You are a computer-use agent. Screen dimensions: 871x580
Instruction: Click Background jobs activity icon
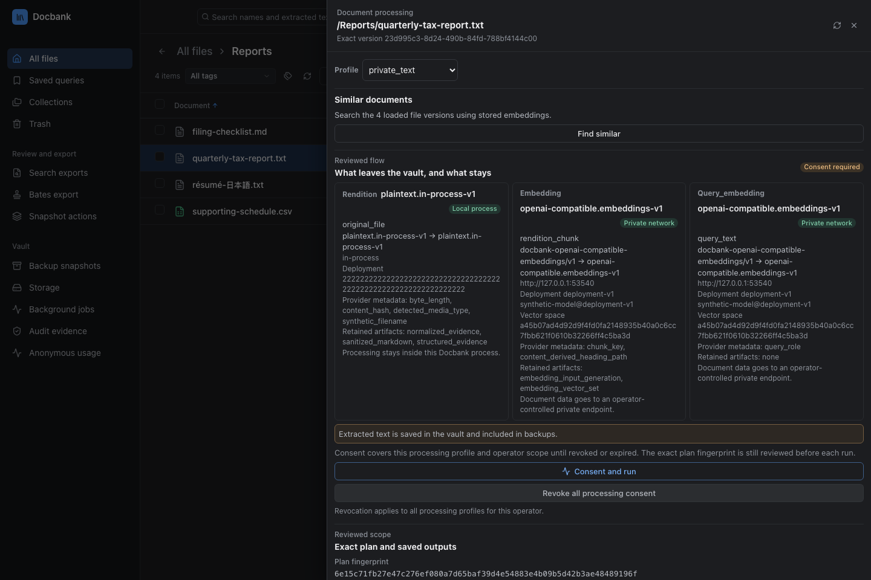coord(17,309)
